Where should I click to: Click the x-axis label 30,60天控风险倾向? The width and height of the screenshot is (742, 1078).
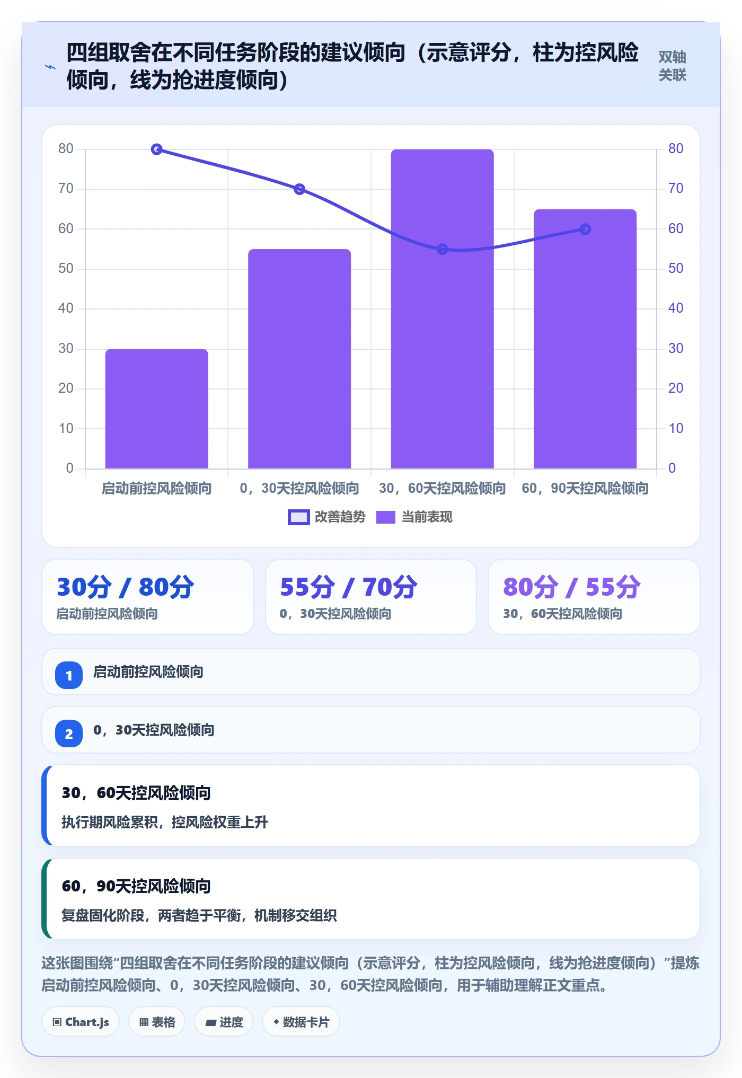click(443, 488)
